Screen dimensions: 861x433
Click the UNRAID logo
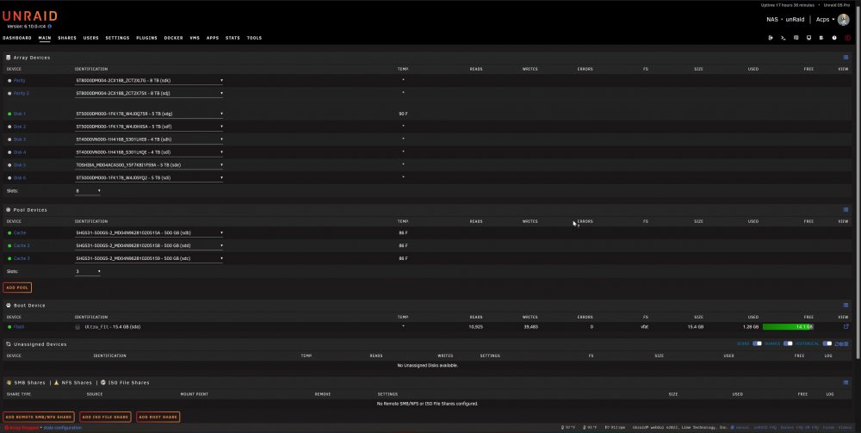[29, 16]
